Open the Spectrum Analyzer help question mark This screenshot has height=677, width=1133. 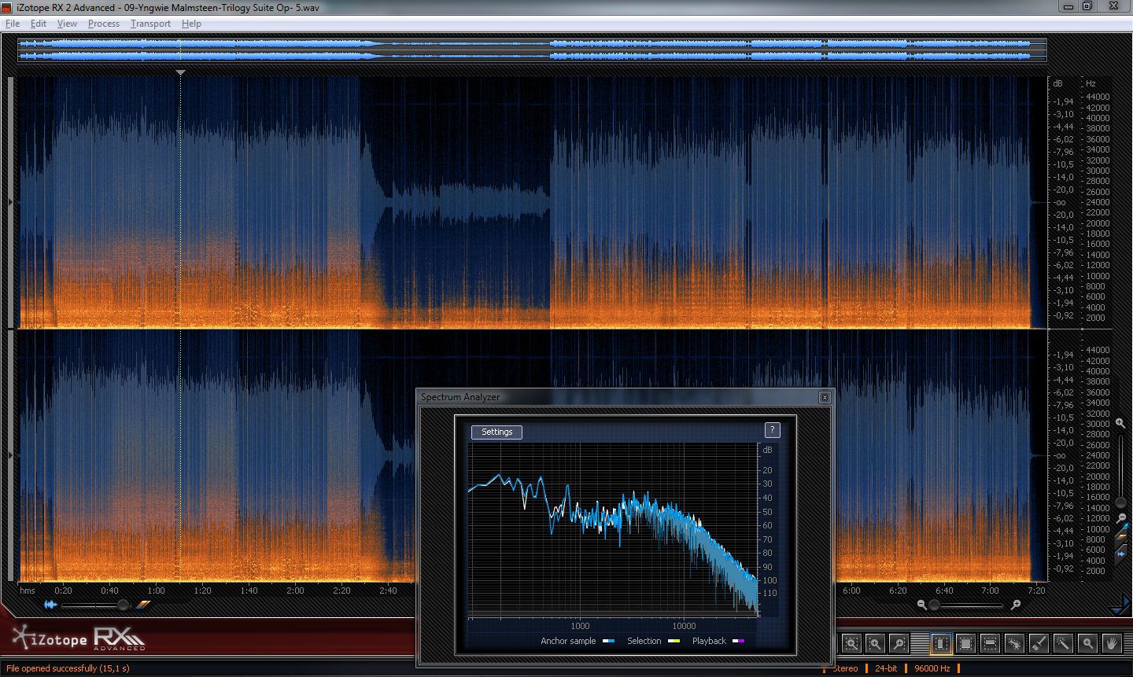[772, 430]
